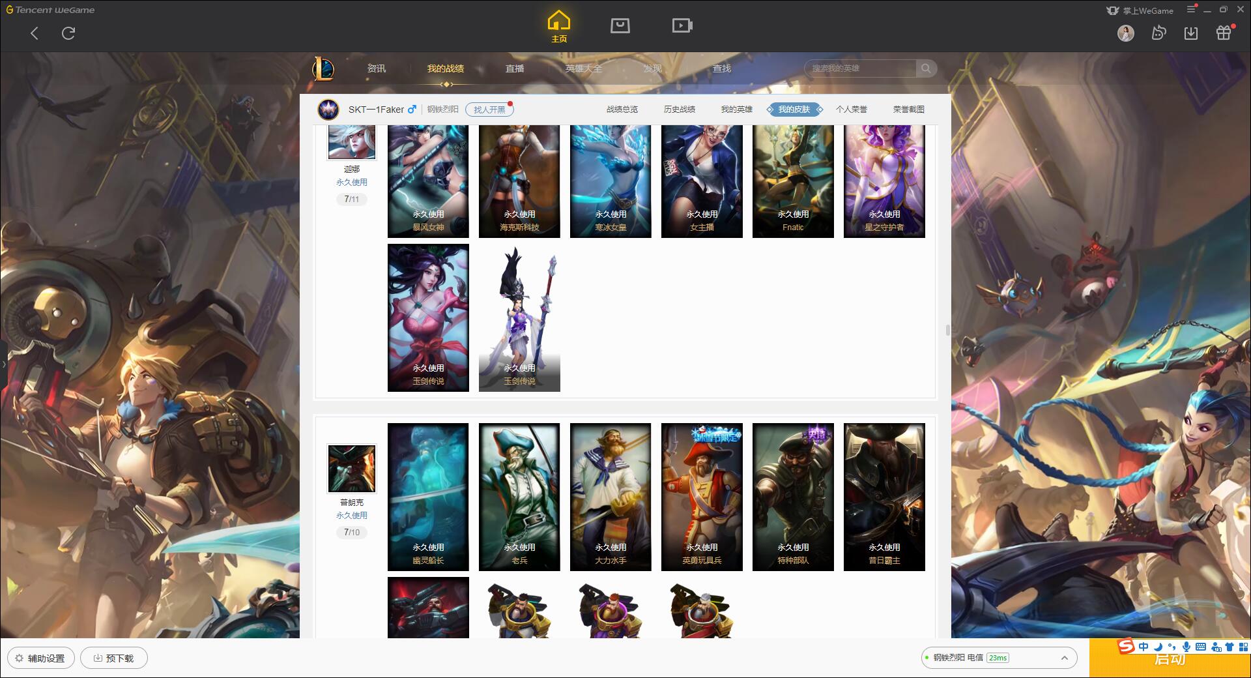The image size is (1251, 678).
Task: Open the 女主播 skin card
Action: [x=702, y=181]
